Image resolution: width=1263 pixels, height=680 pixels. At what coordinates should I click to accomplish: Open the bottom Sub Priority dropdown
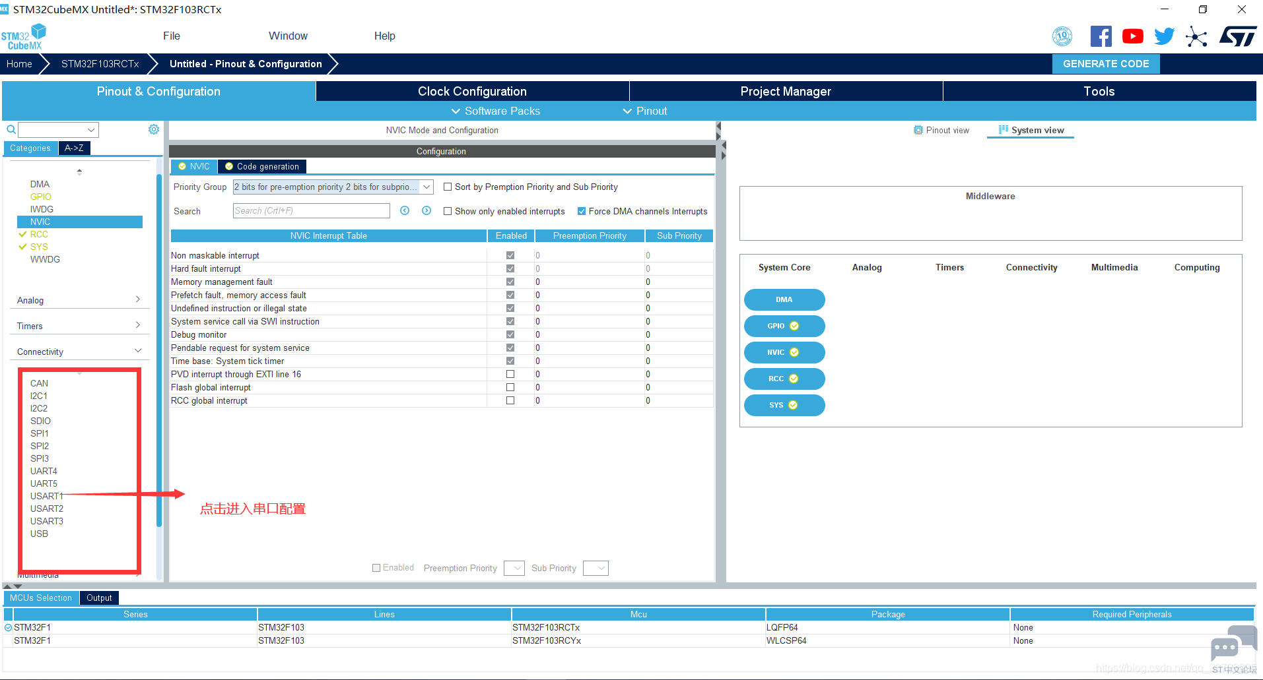coord(596,568)
